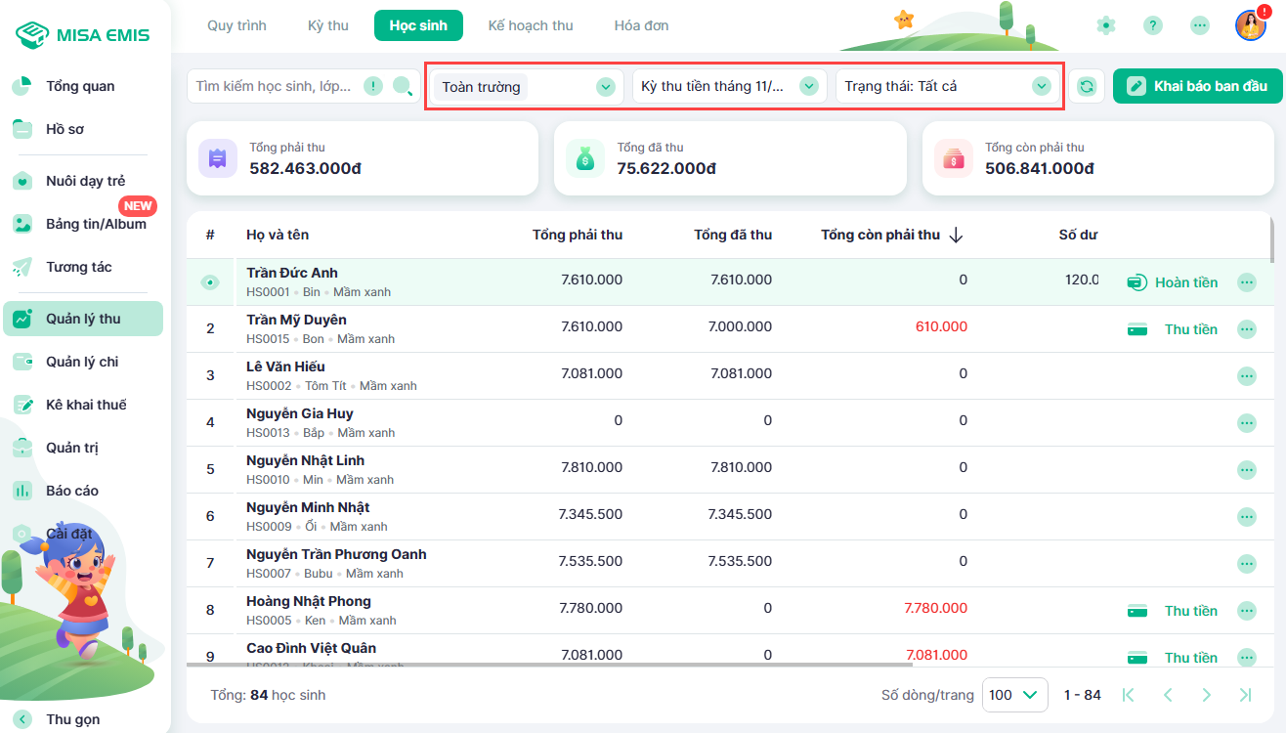
Task: Open the Trạng thái: Tất cả dropdown
Action: (1041, 86)
